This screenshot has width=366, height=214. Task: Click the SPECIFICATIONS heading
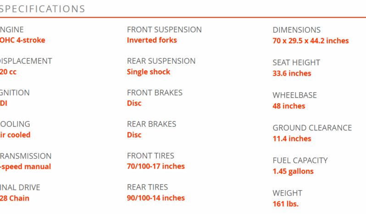42,9
